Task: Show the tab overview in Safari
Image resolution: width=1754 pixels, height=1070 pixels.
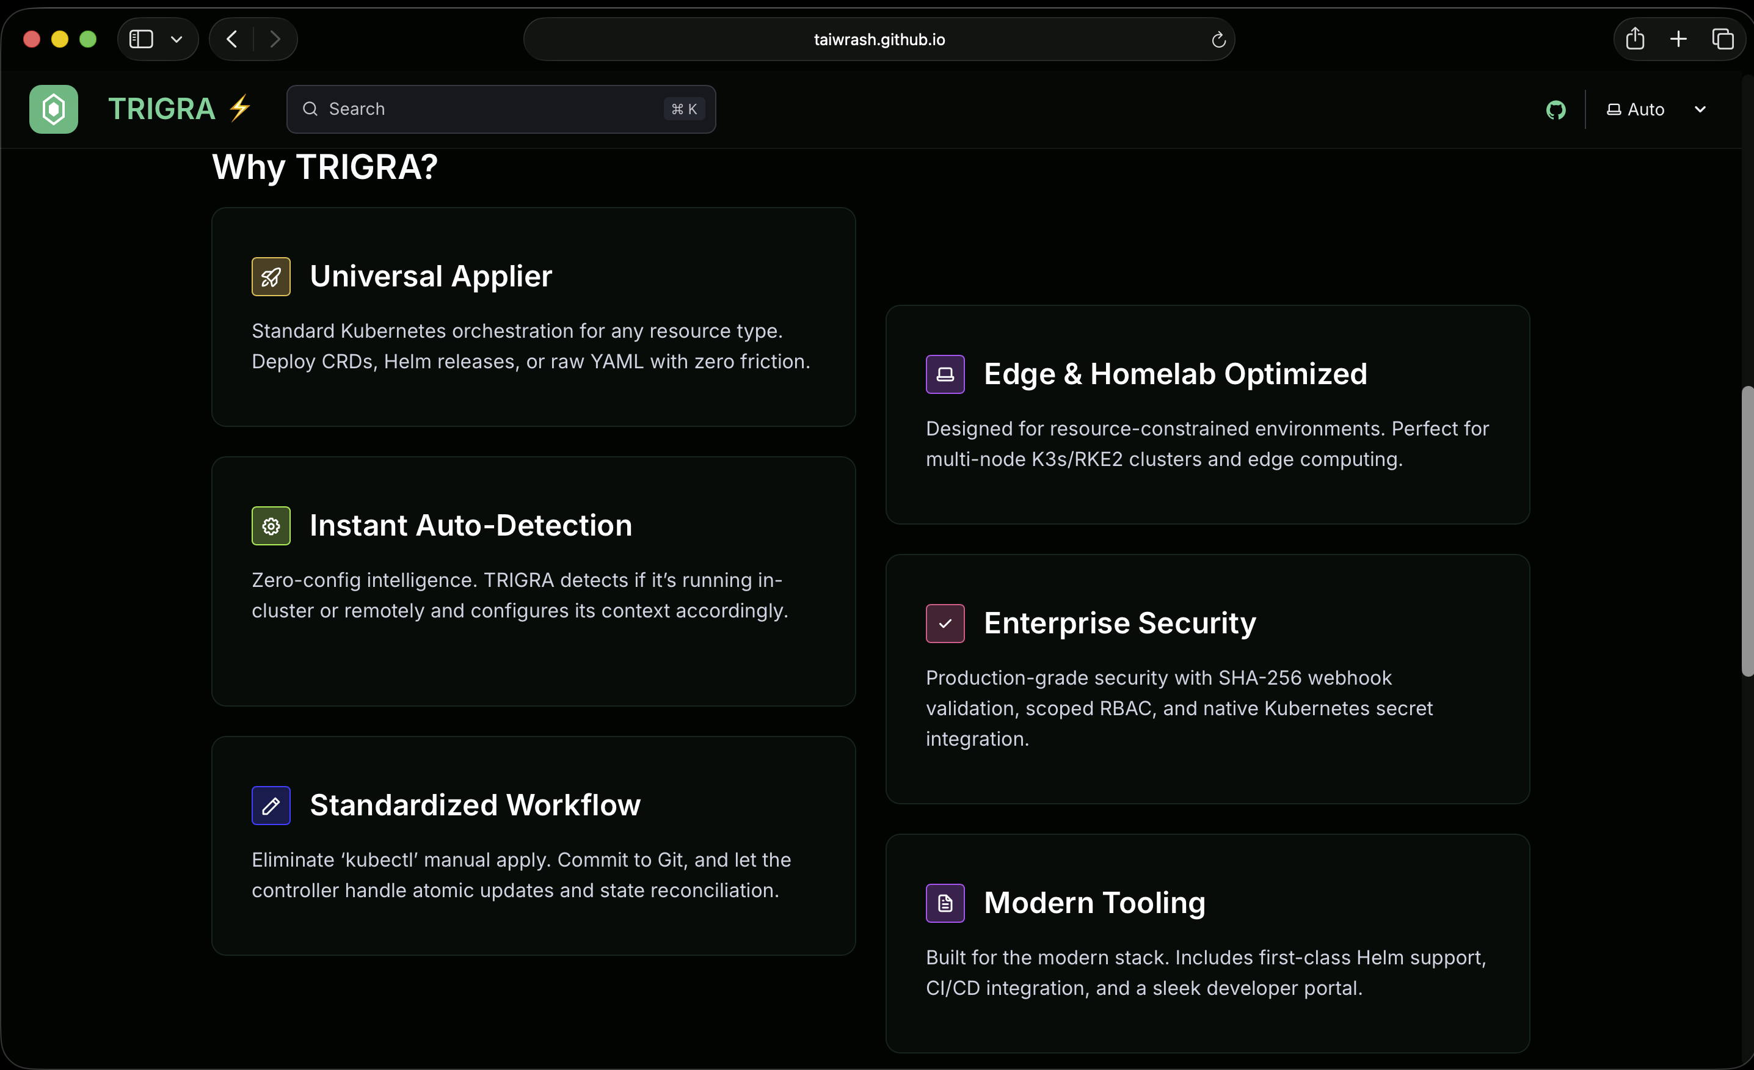Action: (1723, 39)
